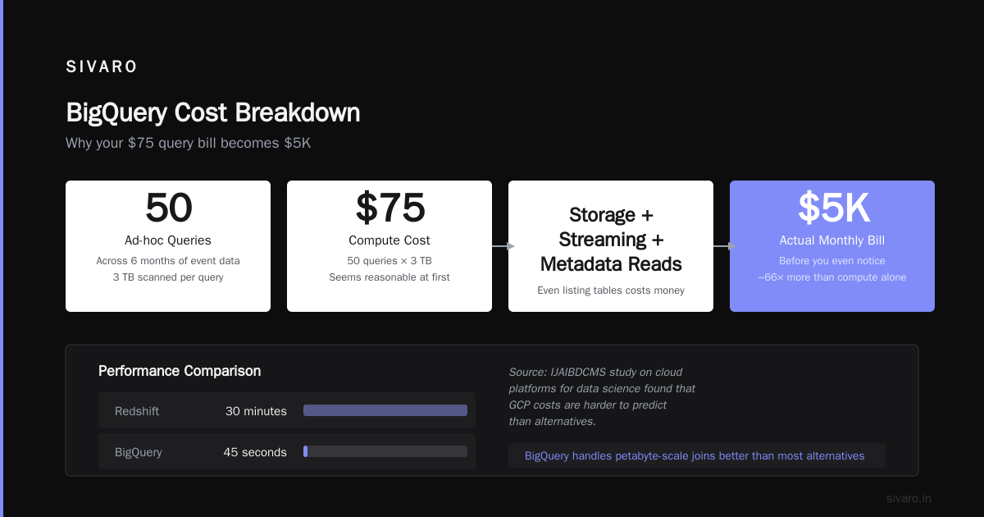The height and width of the screenshot is (517, 984).
Task: Click the Redshift 30 minutes progress bar
Action: click(385, 410)
